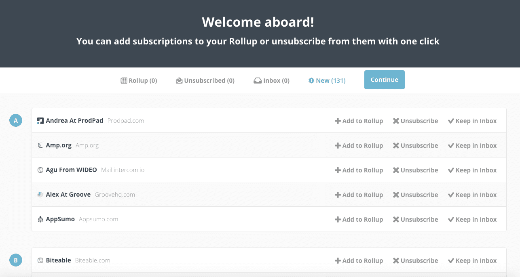Click the ProdPad favicon next to Andrea At ProdPad
The width and height of the screenshot is (520, 277).
point(40,121)
